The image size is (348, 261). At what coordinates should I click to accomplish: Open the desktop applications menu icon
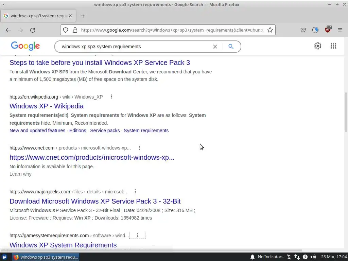[4, 257]
